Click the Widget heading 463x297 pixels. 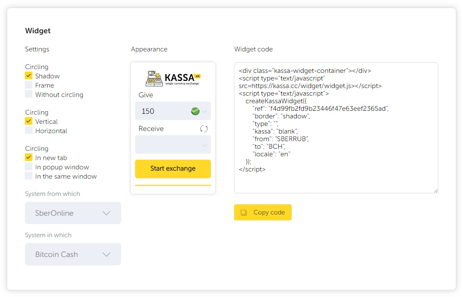[x=38, y=31]
